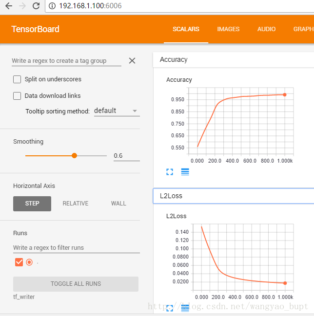Expand Accuracy chart to full size icon
Screen dimensions: 314x316
click(170, 172)
